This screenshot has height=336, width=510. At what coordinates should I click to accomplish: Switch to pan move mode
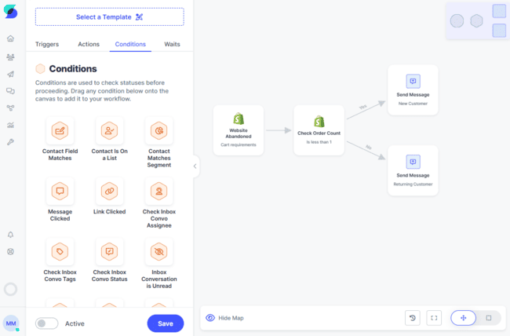point(463,318)
